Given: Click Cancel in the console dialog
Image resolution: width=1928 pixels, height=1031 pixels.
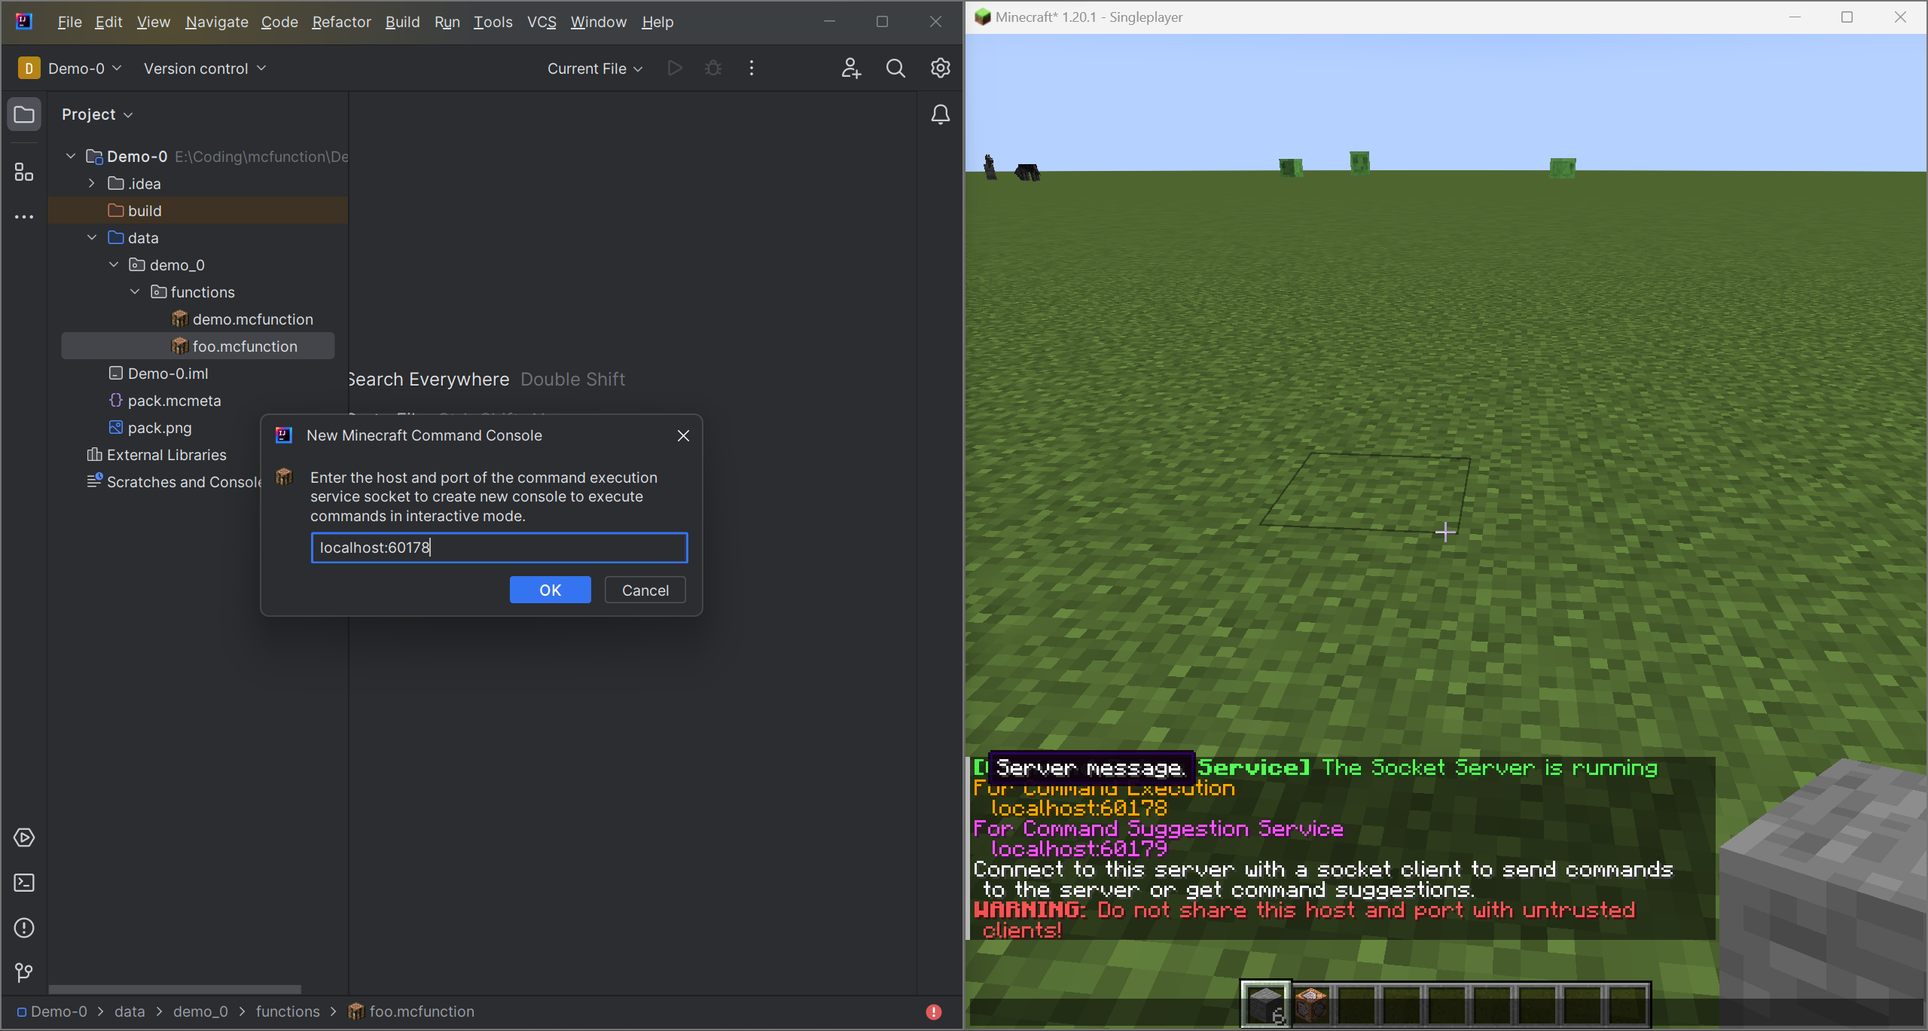Looking at the screenshot, I should click(645, 590).
